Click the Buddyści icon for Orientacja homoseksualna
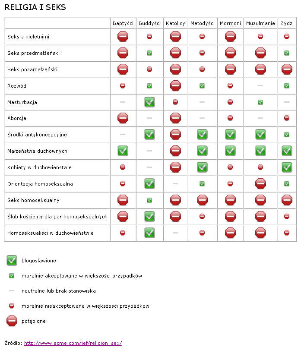 149,184
